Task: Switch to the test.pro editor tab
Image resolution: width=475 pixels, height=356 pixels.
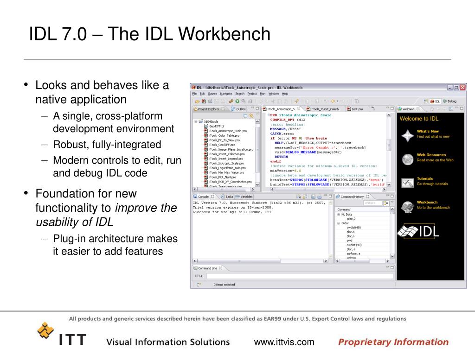Action: 355,109
